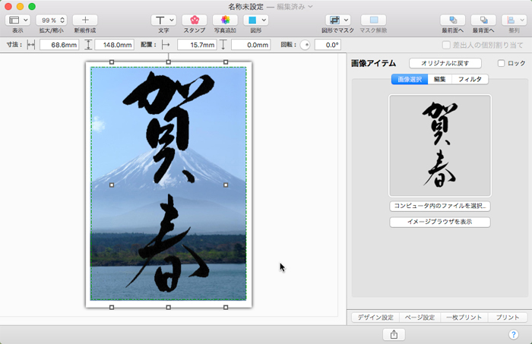
Task: Click the 新規作成 plus icon
Action: (85, 20)
